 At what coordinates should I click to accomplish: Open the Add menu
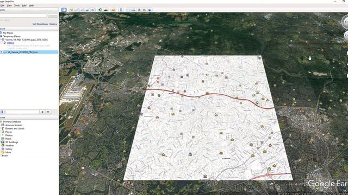coord(24,5)
